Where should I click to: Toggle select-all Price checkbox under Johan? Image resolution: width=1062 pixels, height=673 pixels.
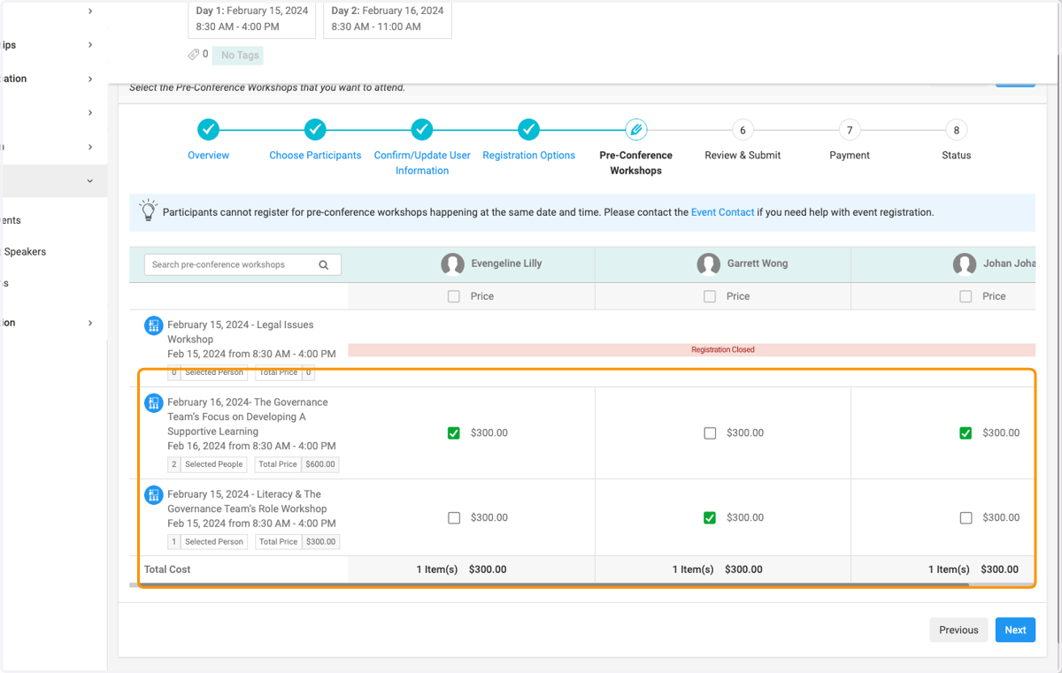[966, 296]
